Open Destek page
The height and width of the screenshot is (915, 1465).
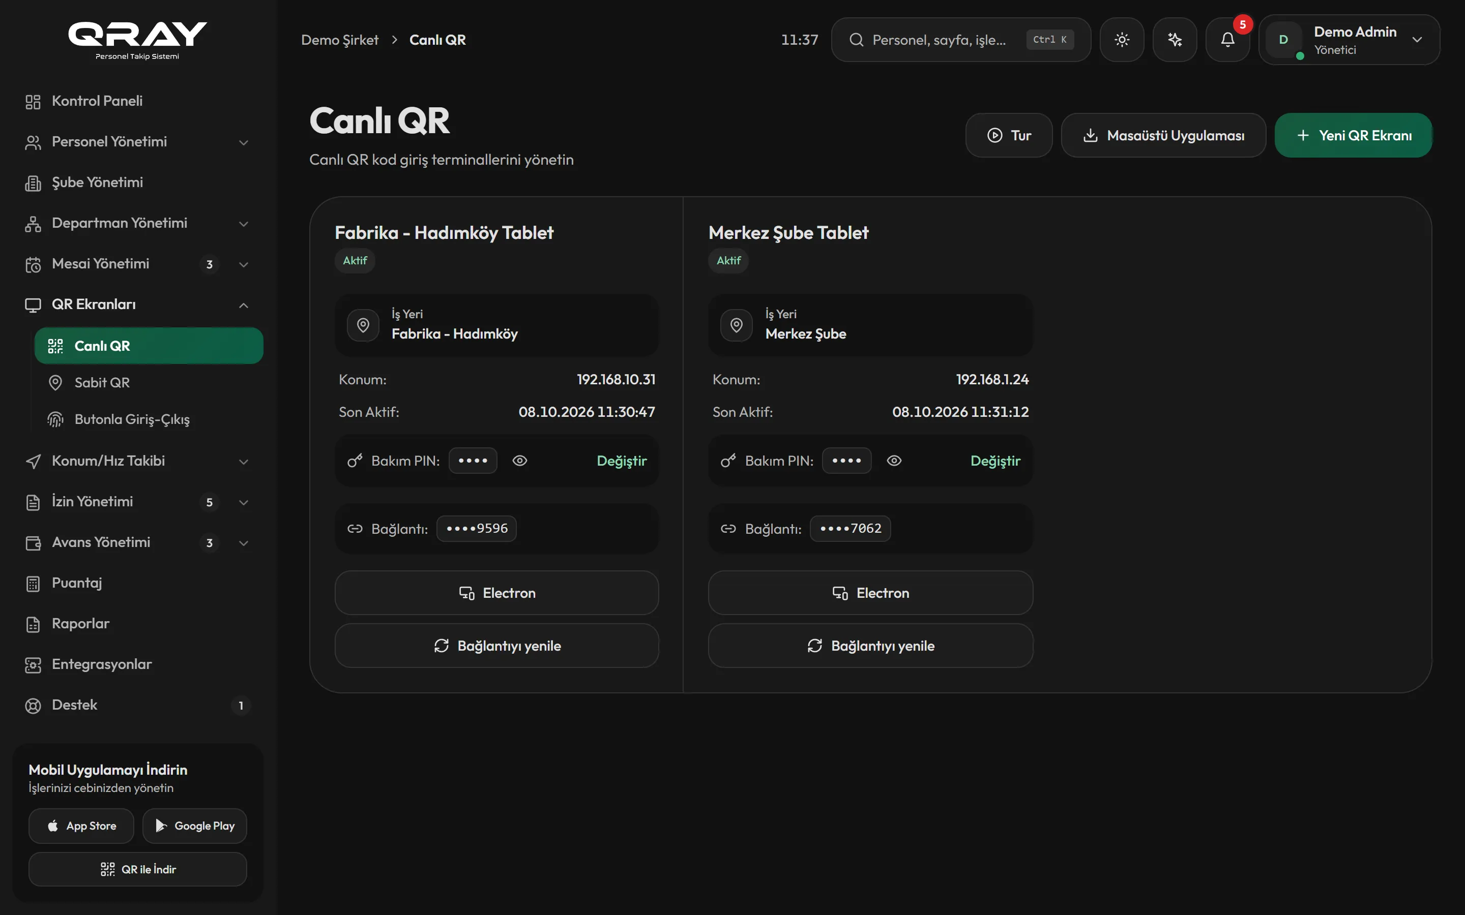click(137, 705)
